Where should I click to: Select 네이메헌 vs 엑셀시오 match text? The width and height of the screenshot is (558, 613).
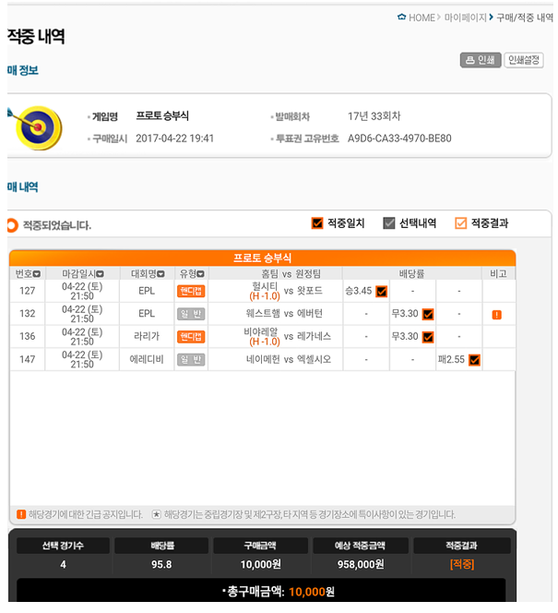pos(289,359)
